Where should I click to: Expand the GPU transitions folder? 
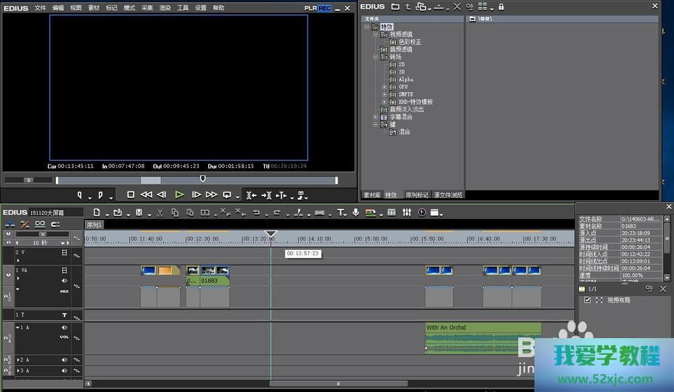point(384,87)
